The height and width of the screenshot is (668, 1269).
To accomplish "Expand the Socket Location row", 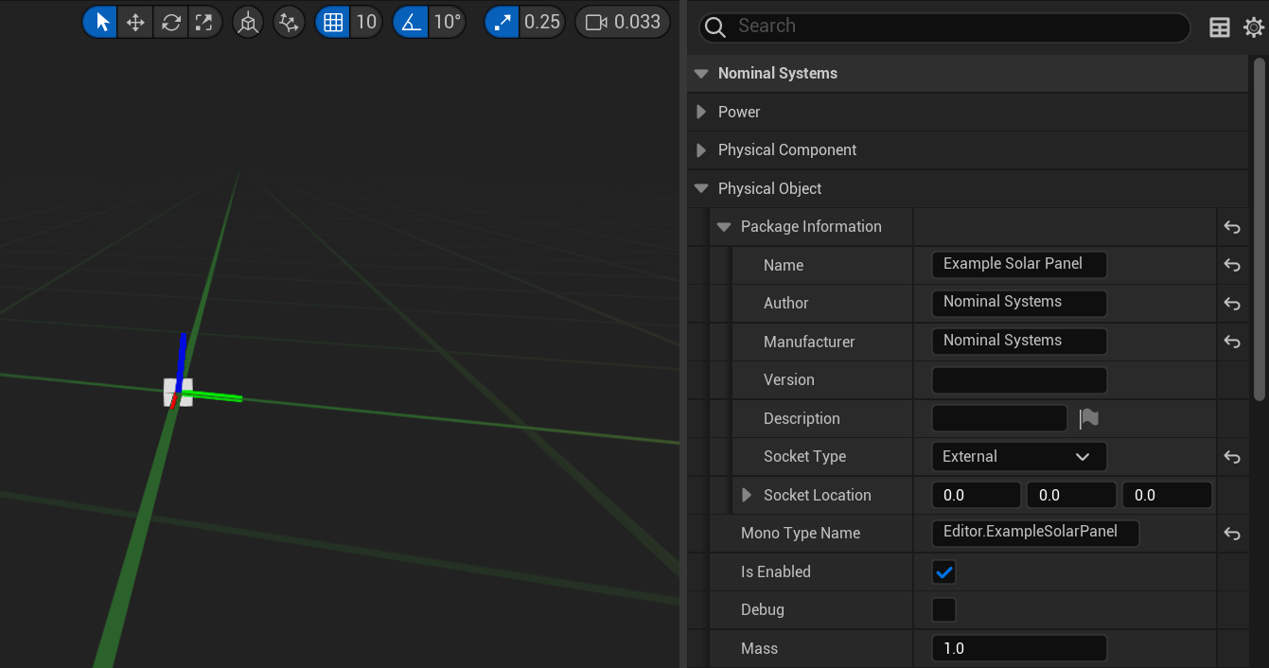I will pos(747,495).
